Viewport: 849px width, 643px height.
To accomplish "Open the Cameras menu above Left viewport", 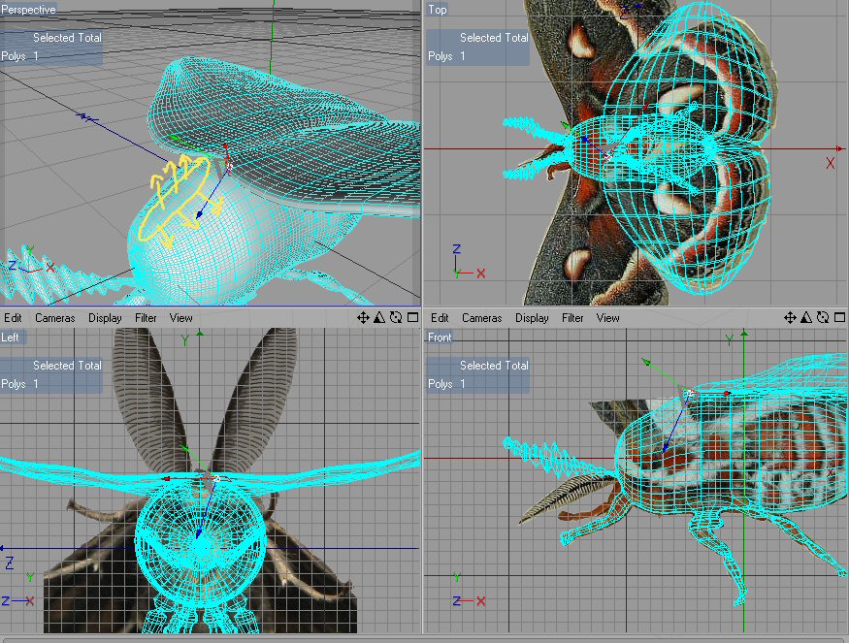I will tap(55, 318).
